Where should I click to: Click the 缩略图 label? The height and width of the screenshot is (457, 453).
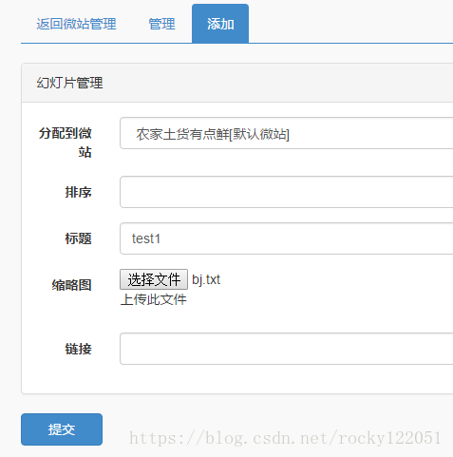(72, 285)
